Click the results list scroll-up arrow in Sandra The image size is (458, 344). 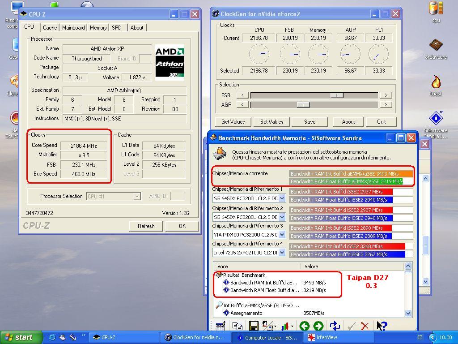point(408,266)
